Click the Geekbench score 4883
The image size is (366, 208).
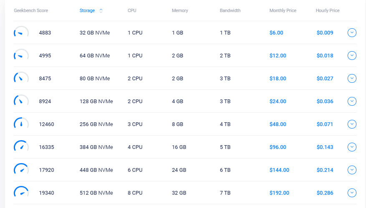click(45, 33)
